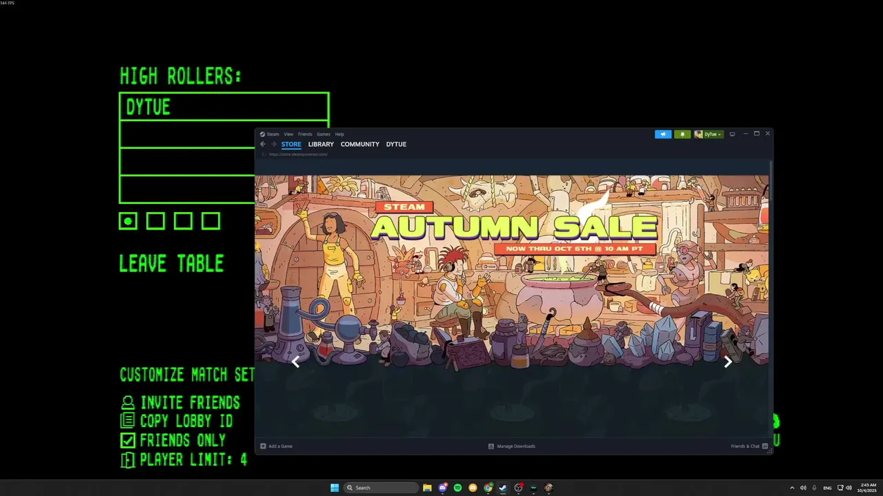
Task: Open the DYTUE profile tab
Action: click(396, 144)
